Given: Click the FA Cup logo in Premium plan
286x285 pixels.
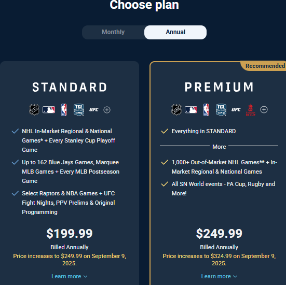Looking at the screenshot, I should pyautogui.click(x=251, y=110).
